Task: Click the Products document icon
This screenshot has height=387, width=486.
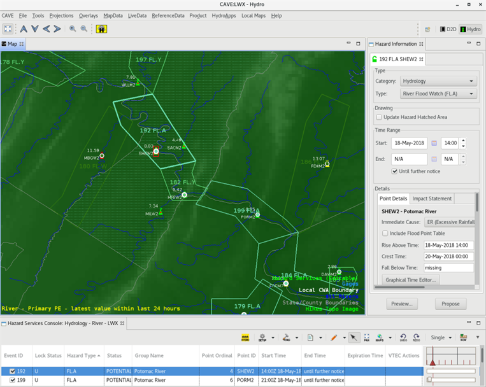Action: point(310,338)
